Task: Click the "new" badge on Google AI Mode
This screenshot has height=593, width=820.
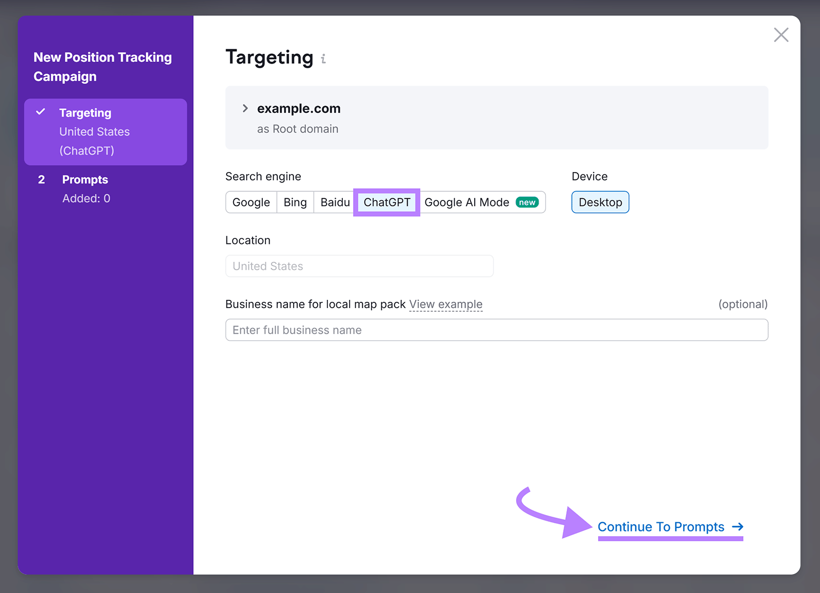Action: (x=527, y=202)
